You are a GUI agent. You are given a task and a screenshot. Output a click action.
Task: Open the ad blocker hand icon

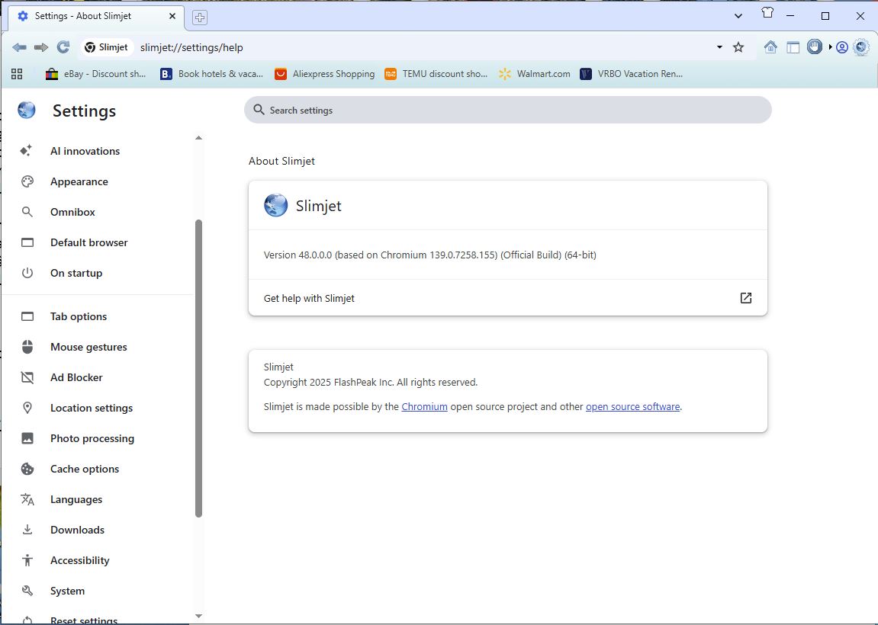click(815, 47)
